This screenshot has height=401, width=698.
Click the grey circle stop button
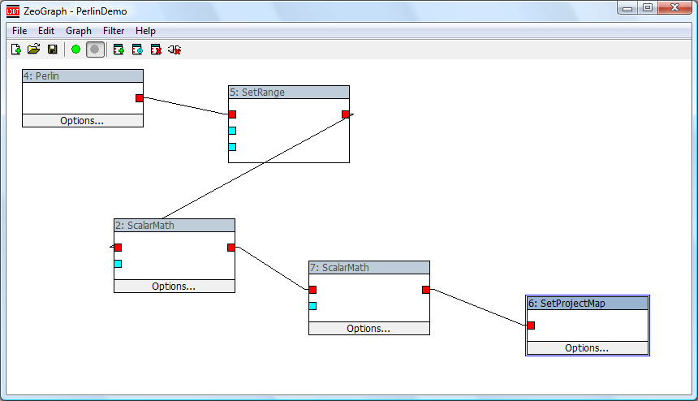pyautogui.click(x=95, y=50)
